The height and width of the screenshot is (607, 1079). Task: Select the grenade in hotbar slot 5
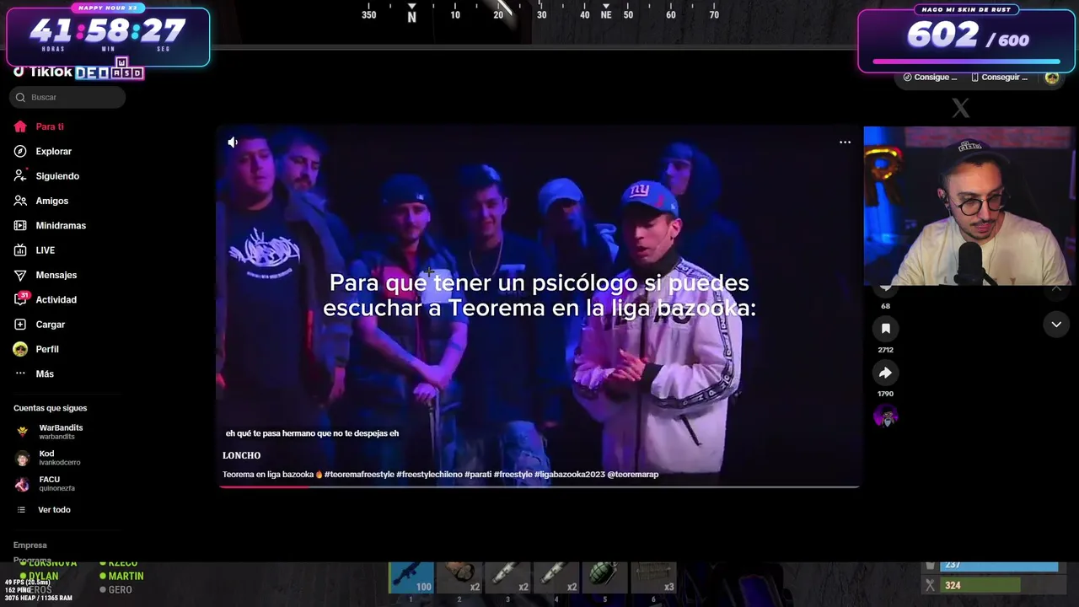click(605, 578)
